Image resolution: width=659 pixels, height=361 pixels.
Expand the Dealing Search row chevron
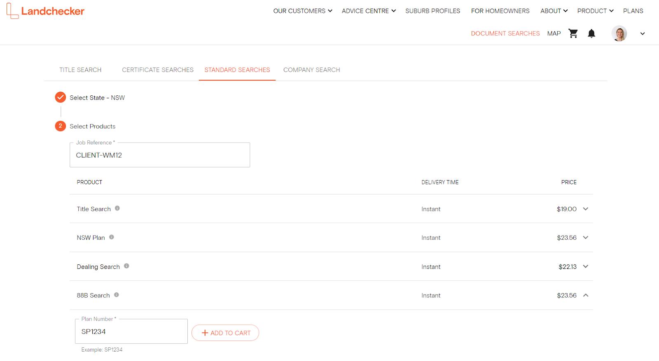[586, 266]
